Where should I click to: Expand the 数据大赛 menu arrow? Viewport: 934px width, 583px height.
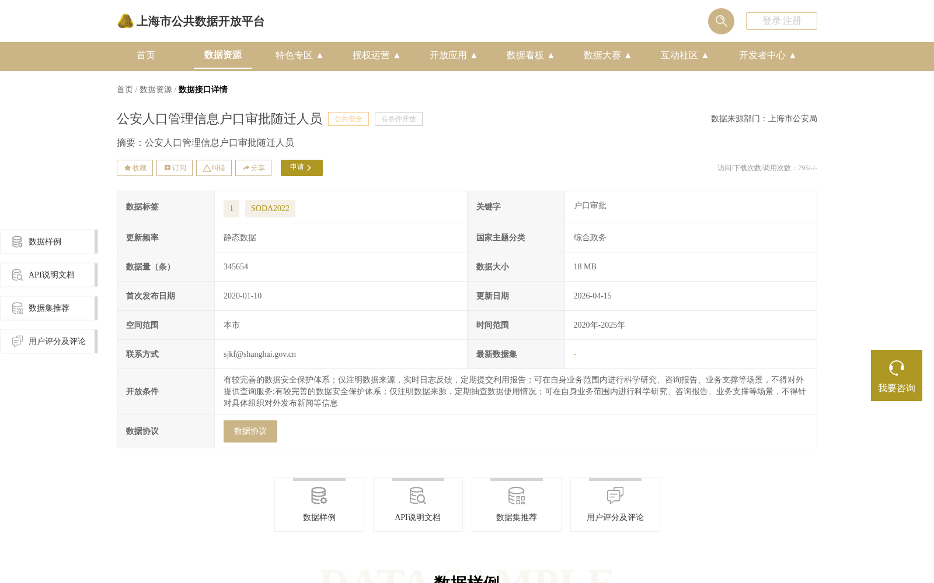(x=628, y=55)
